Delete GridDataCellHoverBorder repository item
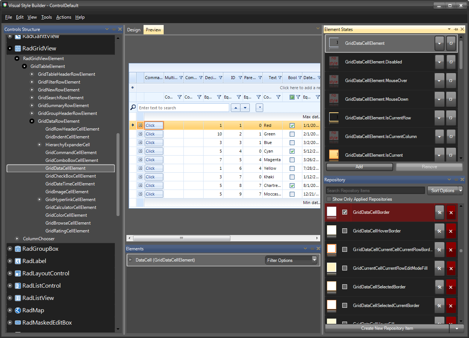 pos(451,231)
